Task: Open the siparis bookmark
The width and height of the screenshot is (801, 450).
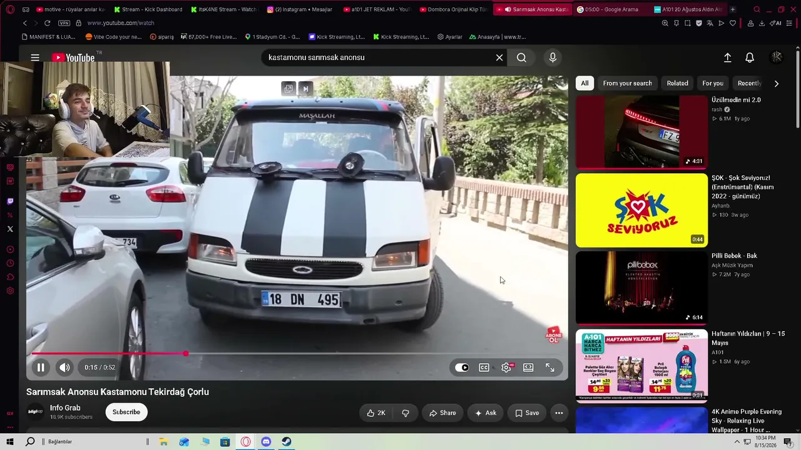Action: (x=162, y=37)
